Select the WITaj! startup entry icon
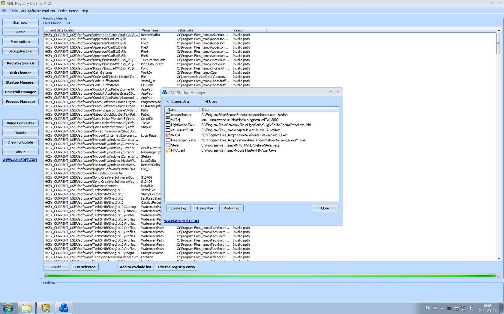 168,120
